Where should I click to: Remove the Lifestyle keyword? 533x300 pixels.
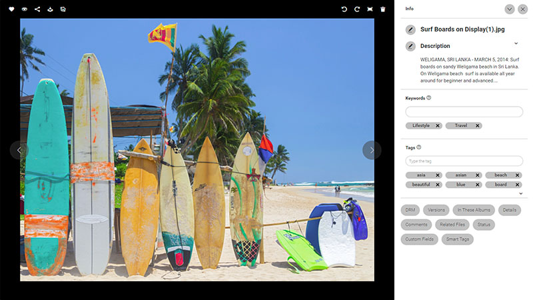click(x=438, y=126)
